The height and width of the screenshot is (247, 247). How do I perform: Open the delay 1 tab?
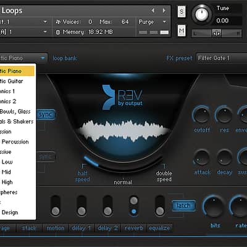click(82, 228)
